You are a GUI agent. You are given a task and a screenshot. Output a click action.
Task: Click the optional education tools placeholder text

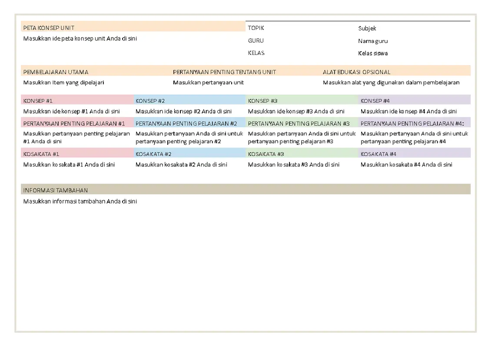point(391,82)
